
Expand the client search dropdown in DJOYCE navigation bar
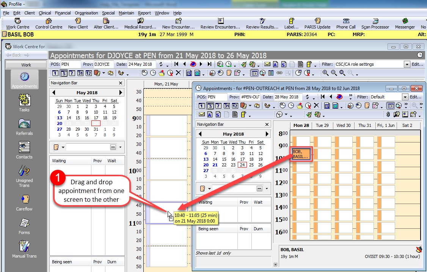[x=120, y=147]
